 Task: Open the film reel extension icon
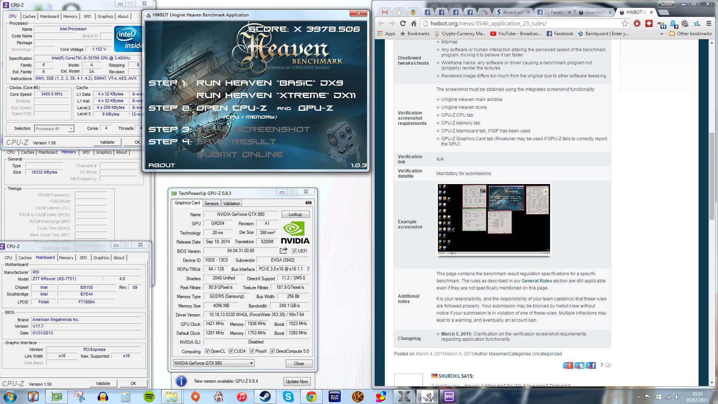(x=685, y=24)
